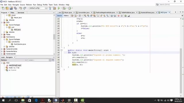Screen dimensions: 184x103
Task: Open the default config dropdown
Action: coord(46,8)
